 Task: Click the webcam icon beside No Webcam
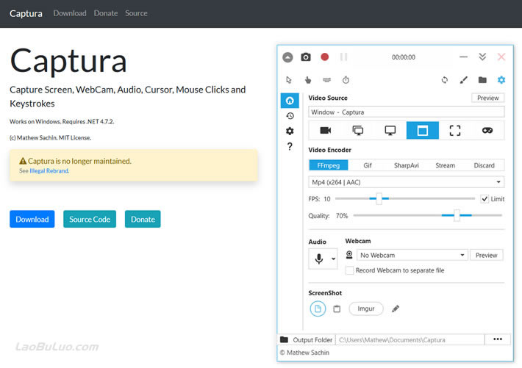point(349,255)
